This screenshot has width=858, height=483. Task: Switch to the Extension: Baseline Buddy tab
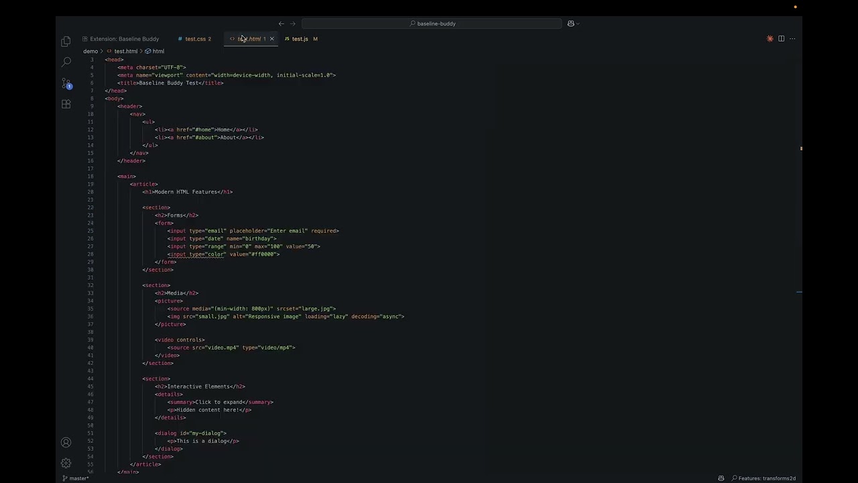(121, 39)
